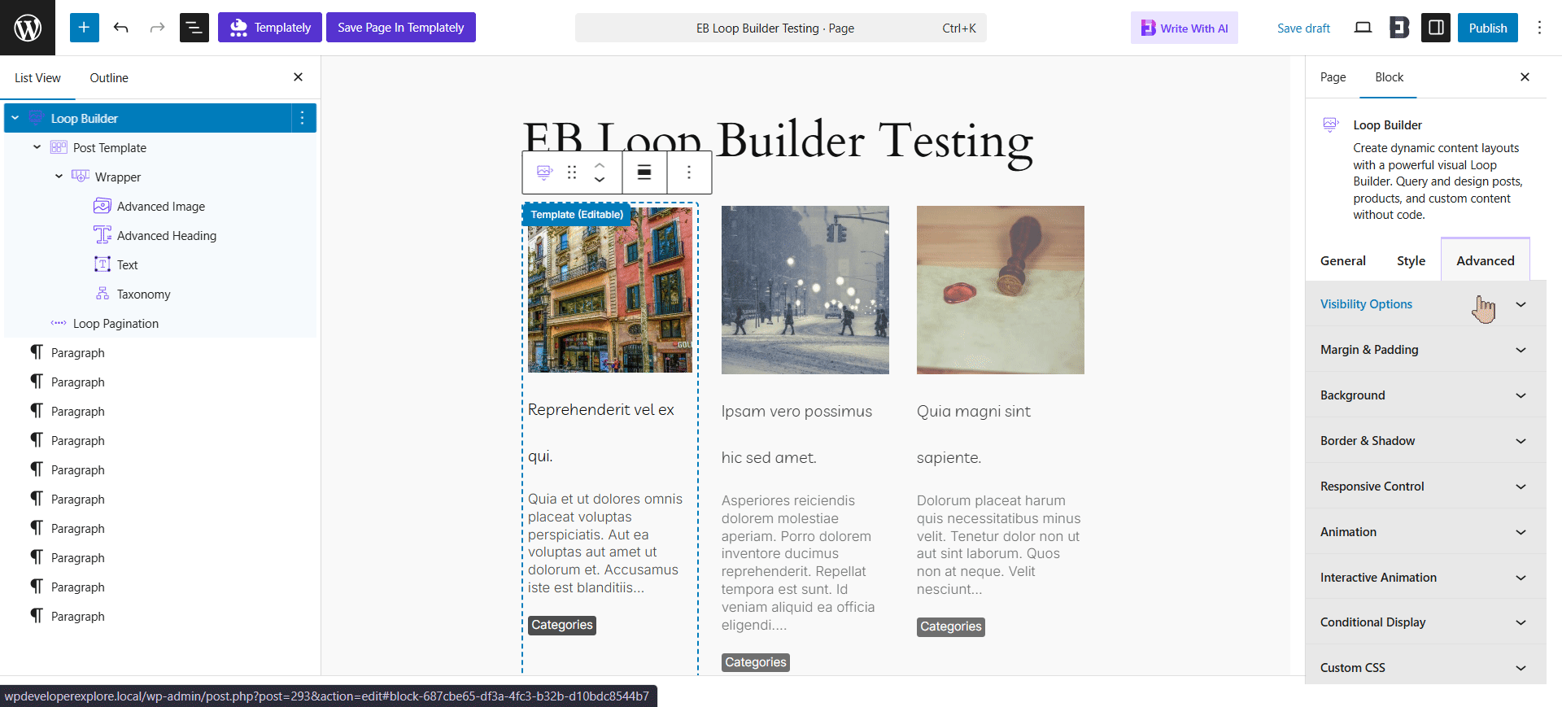Select Taxonomy block in list view
The height and width of the screenshot is (707, 1562).
click(144, 295)
